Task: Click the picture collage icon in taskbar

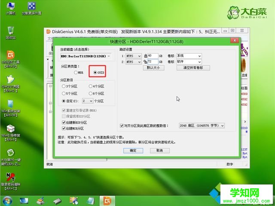Action: point(73,201)
